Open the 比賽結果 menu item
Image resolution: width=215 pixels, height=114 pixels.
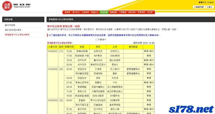point(85,12)
